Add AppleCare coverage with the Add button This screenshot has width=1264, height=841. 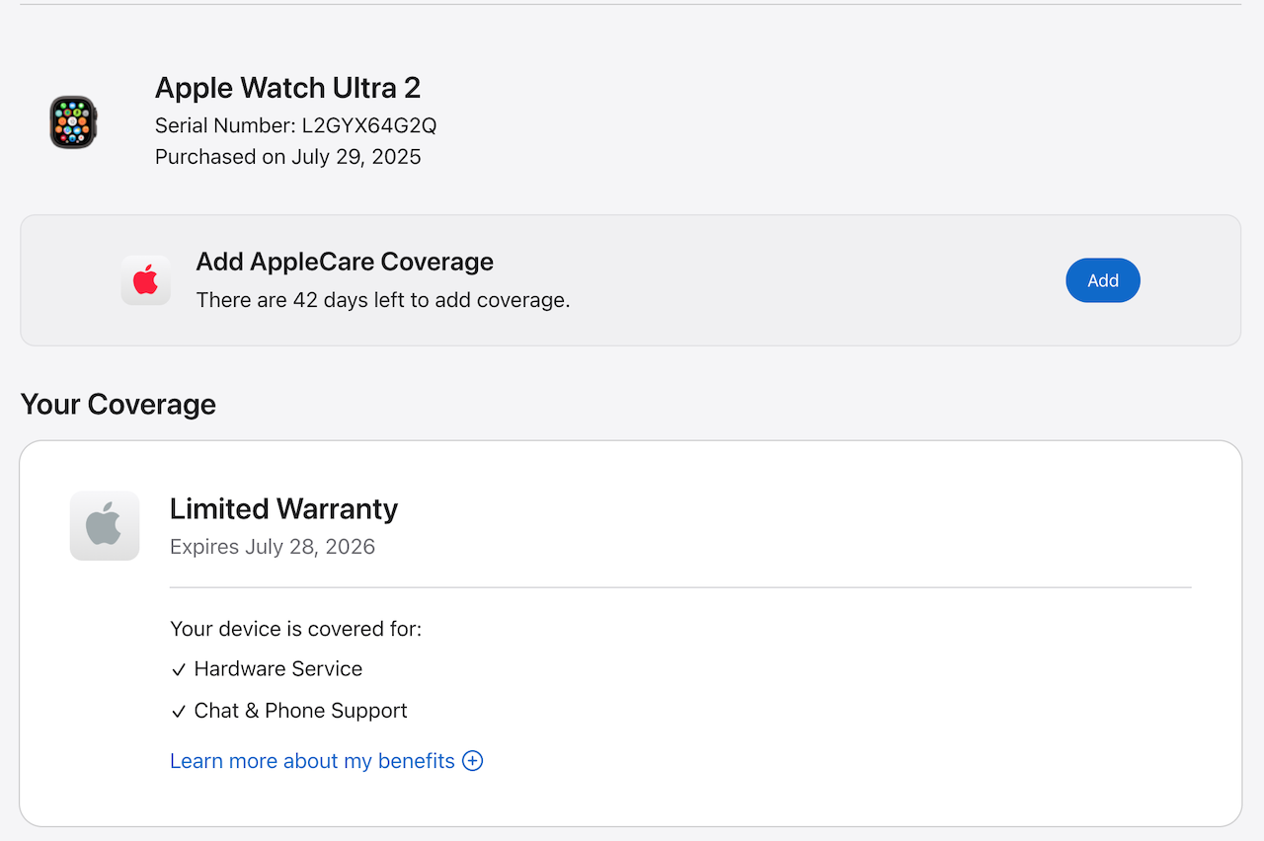click(x=1103, y=280)
